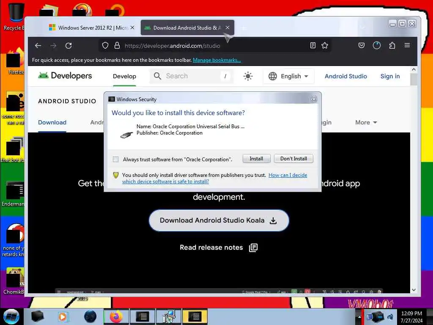
Task: Click page scrollbar up arrow
Action: point(414,70)
